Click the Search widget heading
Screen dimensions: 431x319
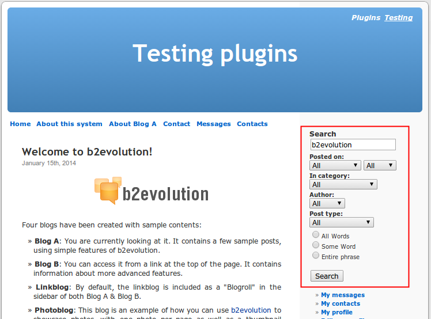pos(323,134)
